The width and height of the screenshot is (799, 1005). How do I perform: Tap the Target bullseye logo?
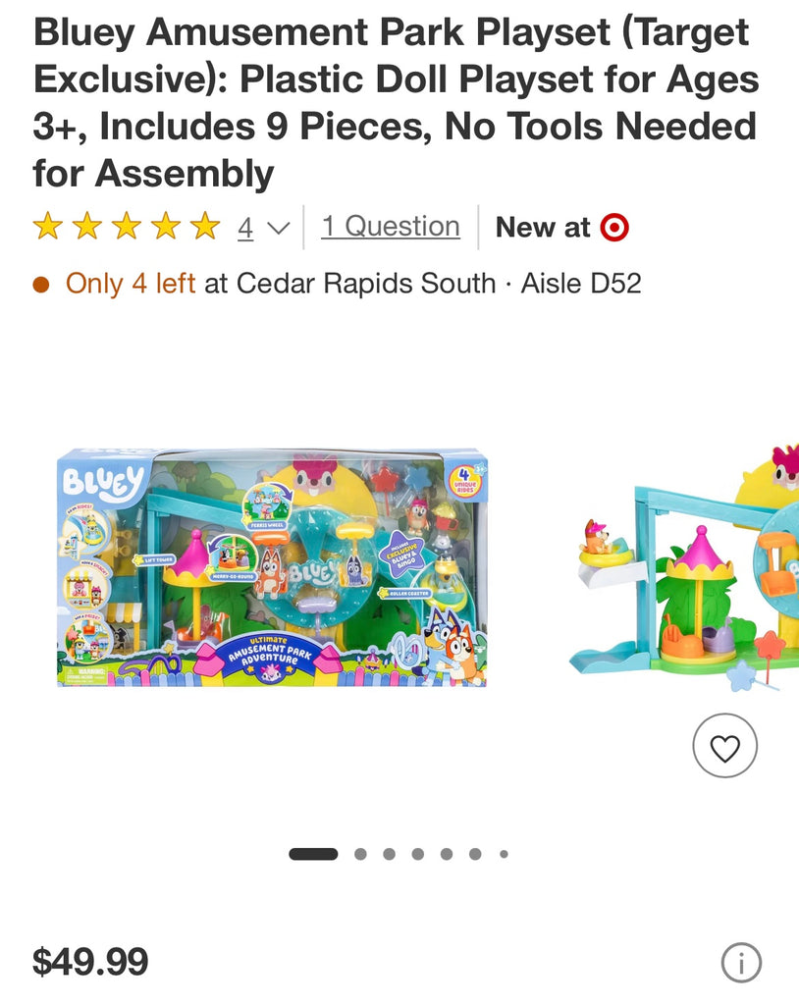614,228
